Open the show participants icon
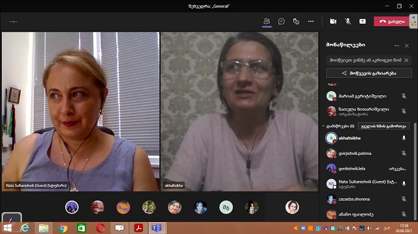Image resolution: width=418 pixels, height=234 pixels. (x=266, y=21)
